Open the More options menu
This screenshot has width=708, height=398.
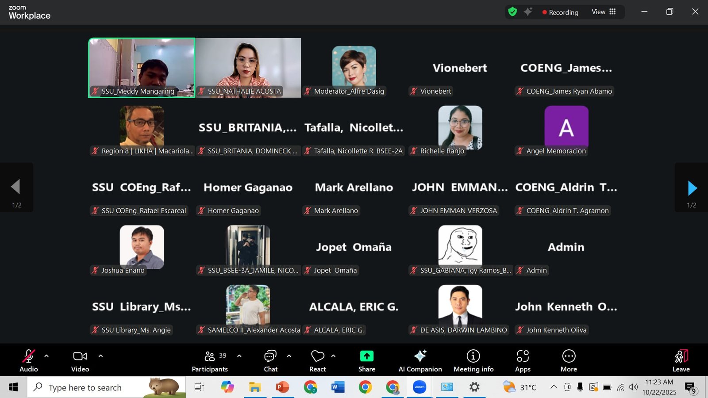tap(569, 360)
